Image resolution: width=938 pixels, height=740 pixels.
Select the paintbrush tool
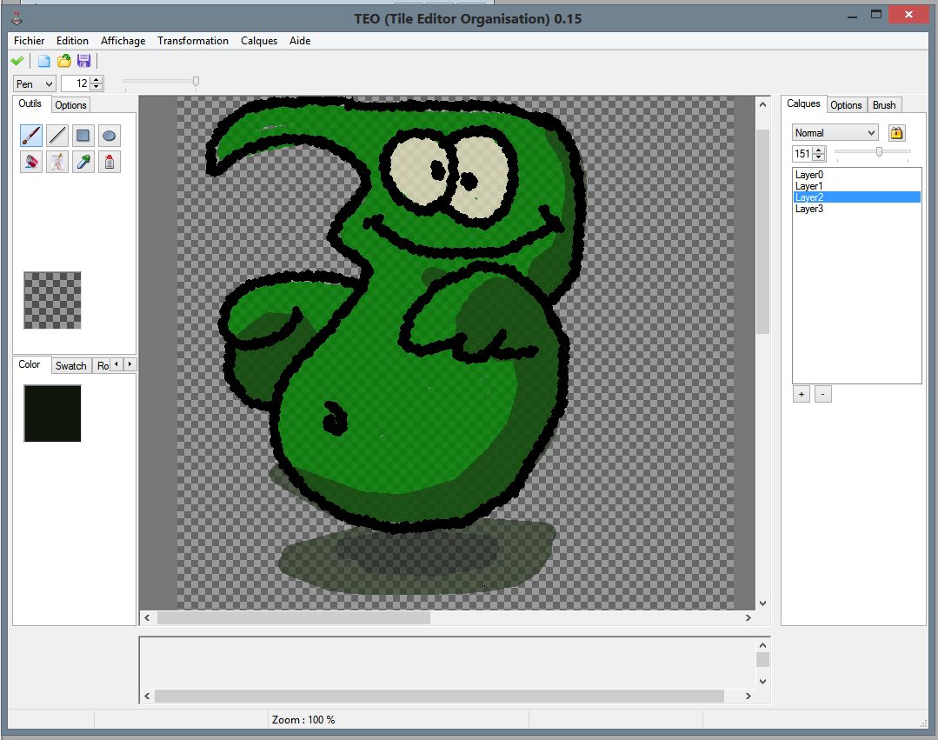(x=31, y=136)
